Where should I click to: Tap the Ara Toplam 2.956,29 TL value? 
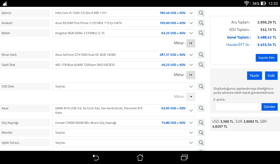[x=267, y=22]
